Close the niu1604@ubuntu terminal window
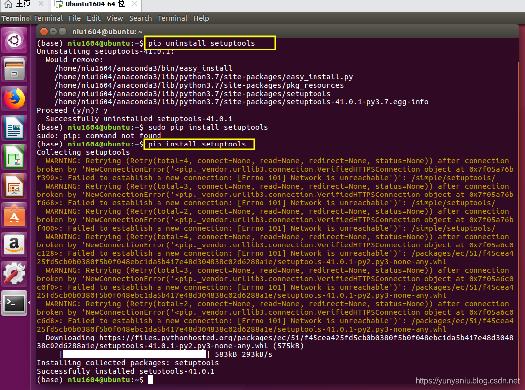This screenshot has width=525, height=390. click(44, 32)
